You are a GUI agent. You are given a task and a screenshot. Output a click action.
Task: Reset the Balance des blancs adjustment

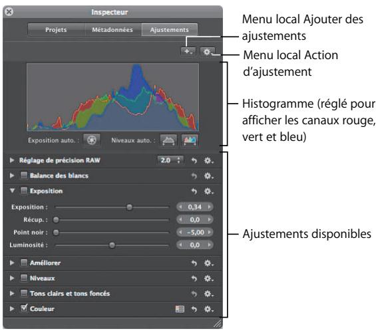click(194, 176)
